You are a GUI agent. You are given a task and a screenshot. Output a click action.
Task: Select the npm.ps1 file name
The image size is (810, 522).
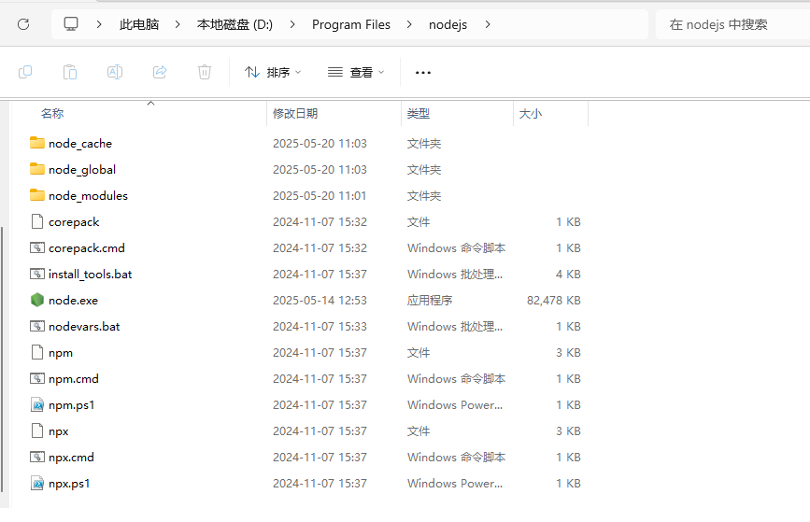(x=72, y=404)
